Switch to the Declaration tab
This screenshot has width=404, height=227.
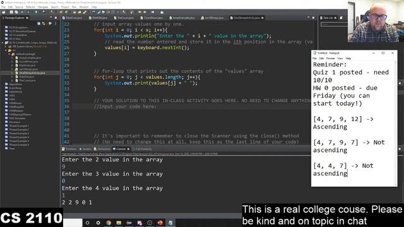coord(102,149)
